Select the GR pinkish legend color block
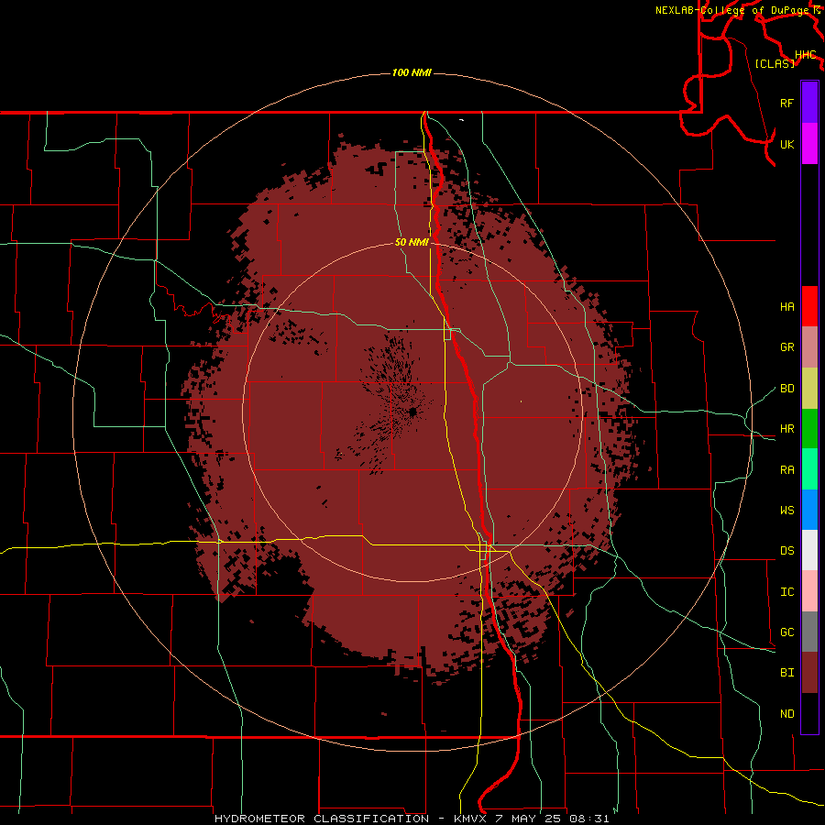Screen dimensions: 825x825 [x=809, y=347]
